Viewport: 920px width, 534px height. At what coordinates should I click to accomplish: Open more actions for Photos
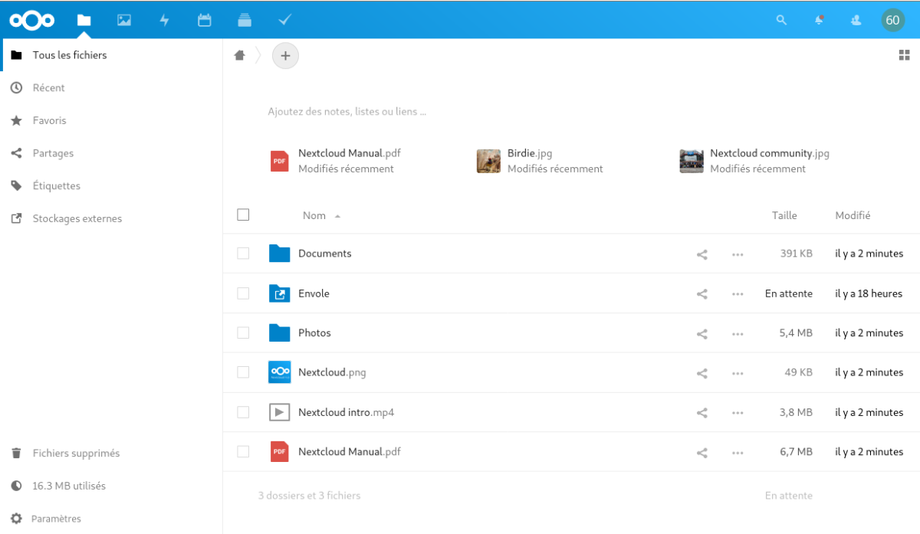(x=738, y=333)
